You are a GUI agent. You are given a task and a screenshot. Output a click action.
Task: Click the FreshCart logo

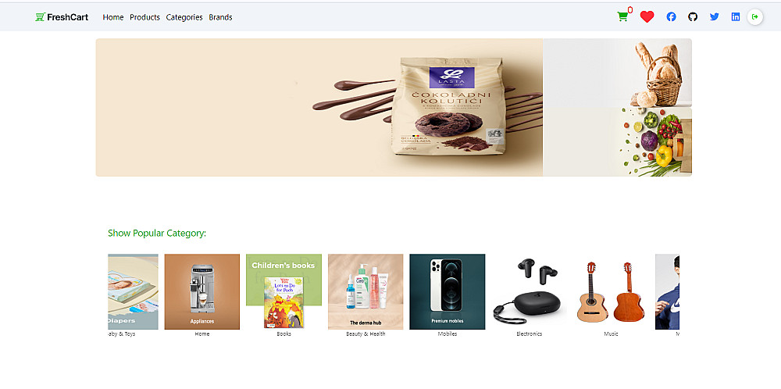pyautogui.click(x=62, y=17)
